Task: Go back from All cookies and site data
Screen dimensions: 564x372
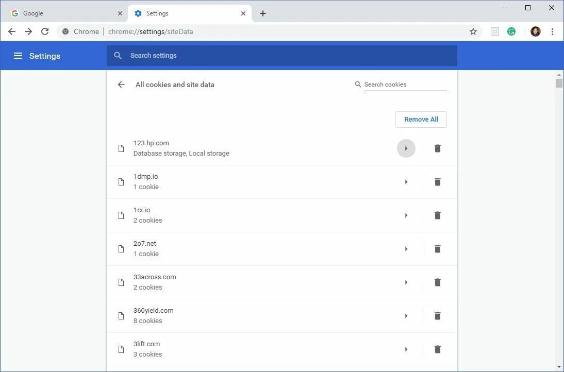Action: click(x=121, y=84)
